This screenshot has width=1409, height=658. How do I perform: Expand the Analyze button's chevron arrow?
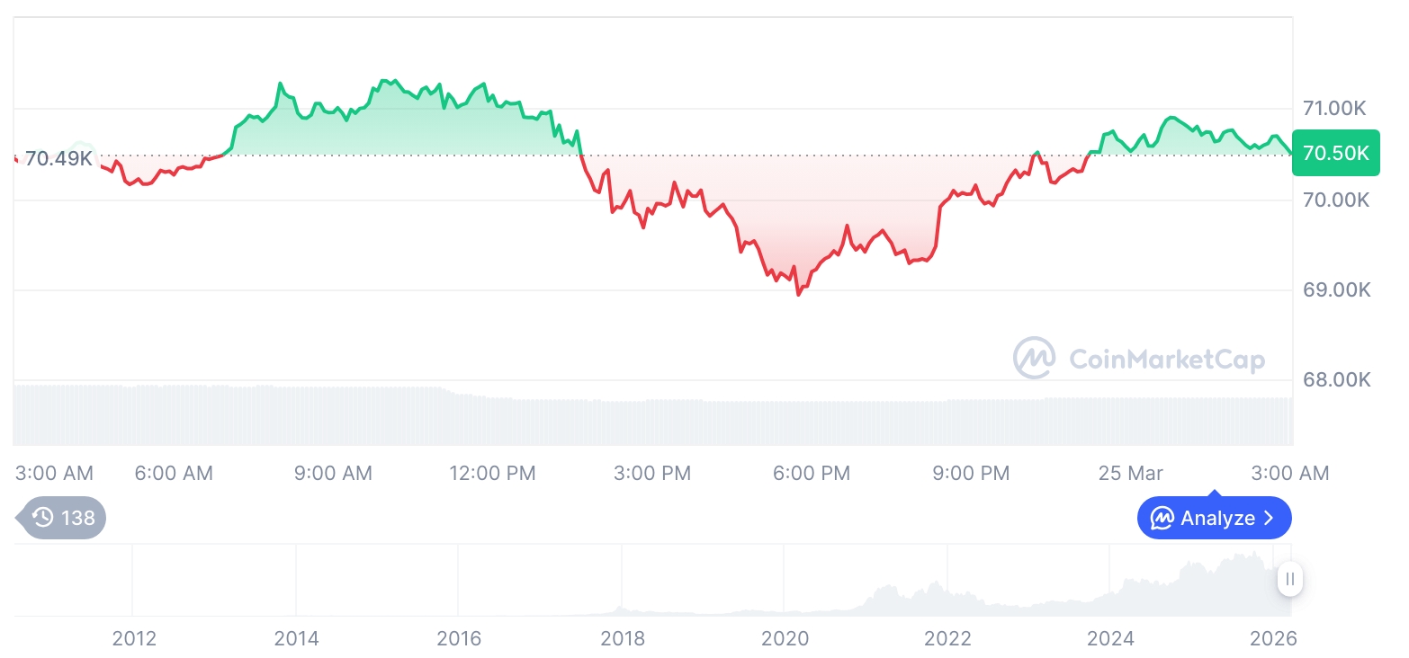(x=1270, y=518)
